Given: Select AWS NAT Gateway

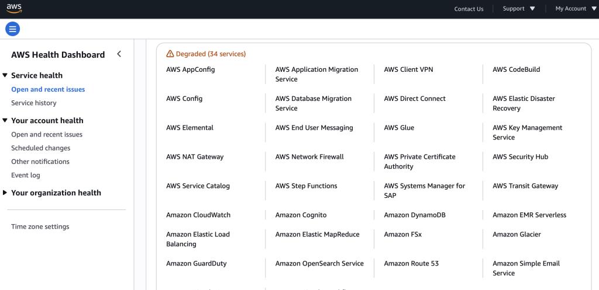Looking at the screenshot, I should [x=195, y=156].
